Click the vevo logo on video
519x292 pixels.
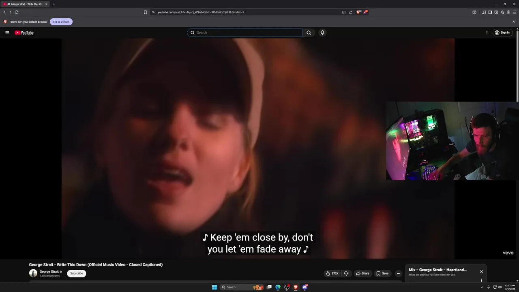coord(508,253)
